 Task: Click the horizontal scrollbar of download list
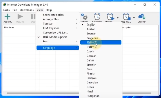tap(79, 93)
